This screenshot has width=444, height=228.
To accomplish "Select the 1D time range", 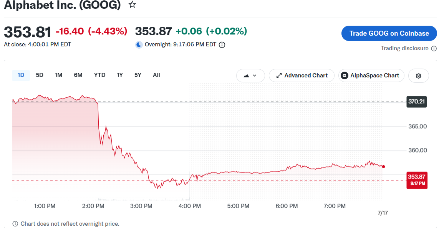I will click(21, 75).
